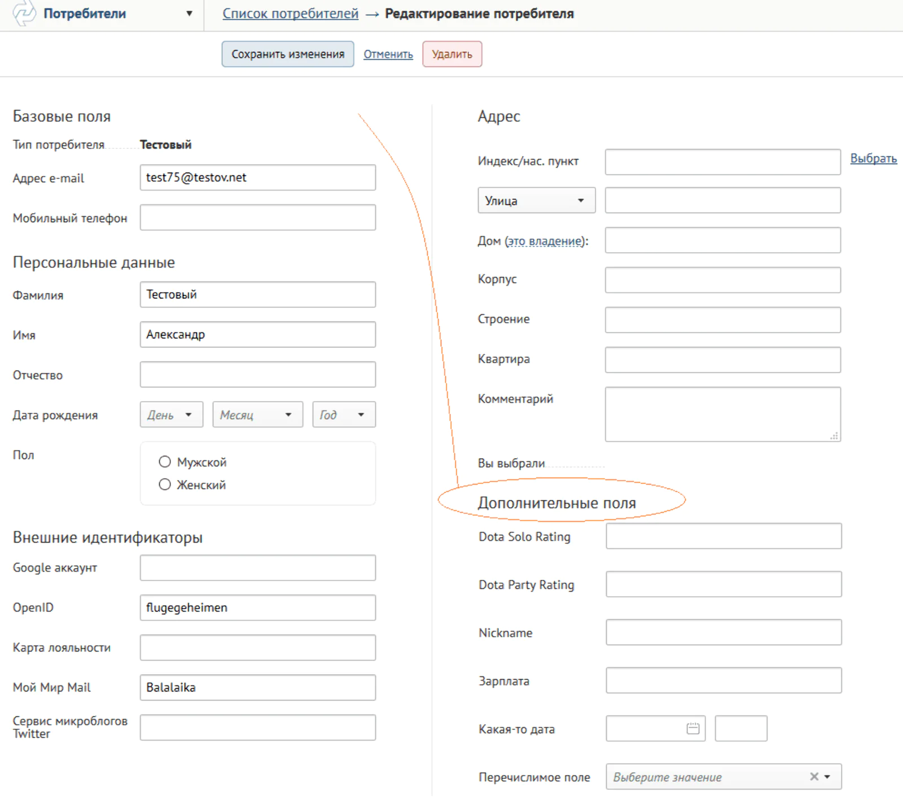This screenshot has height=806, width=903.
Task: Focus the Адрес e-mail field
Action: pos(258,178)
